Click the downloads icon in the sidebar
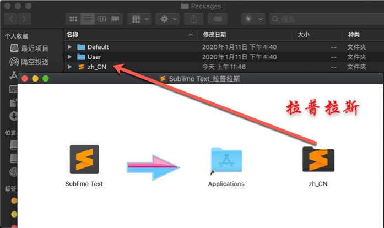 pyautogui.click(x=13, y=116)
